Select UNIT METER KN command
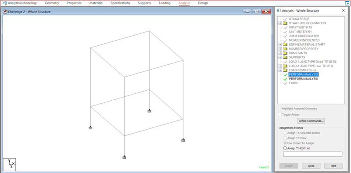Image resolution: width=351 pixels, height=173 pixels. click(300, 32)
